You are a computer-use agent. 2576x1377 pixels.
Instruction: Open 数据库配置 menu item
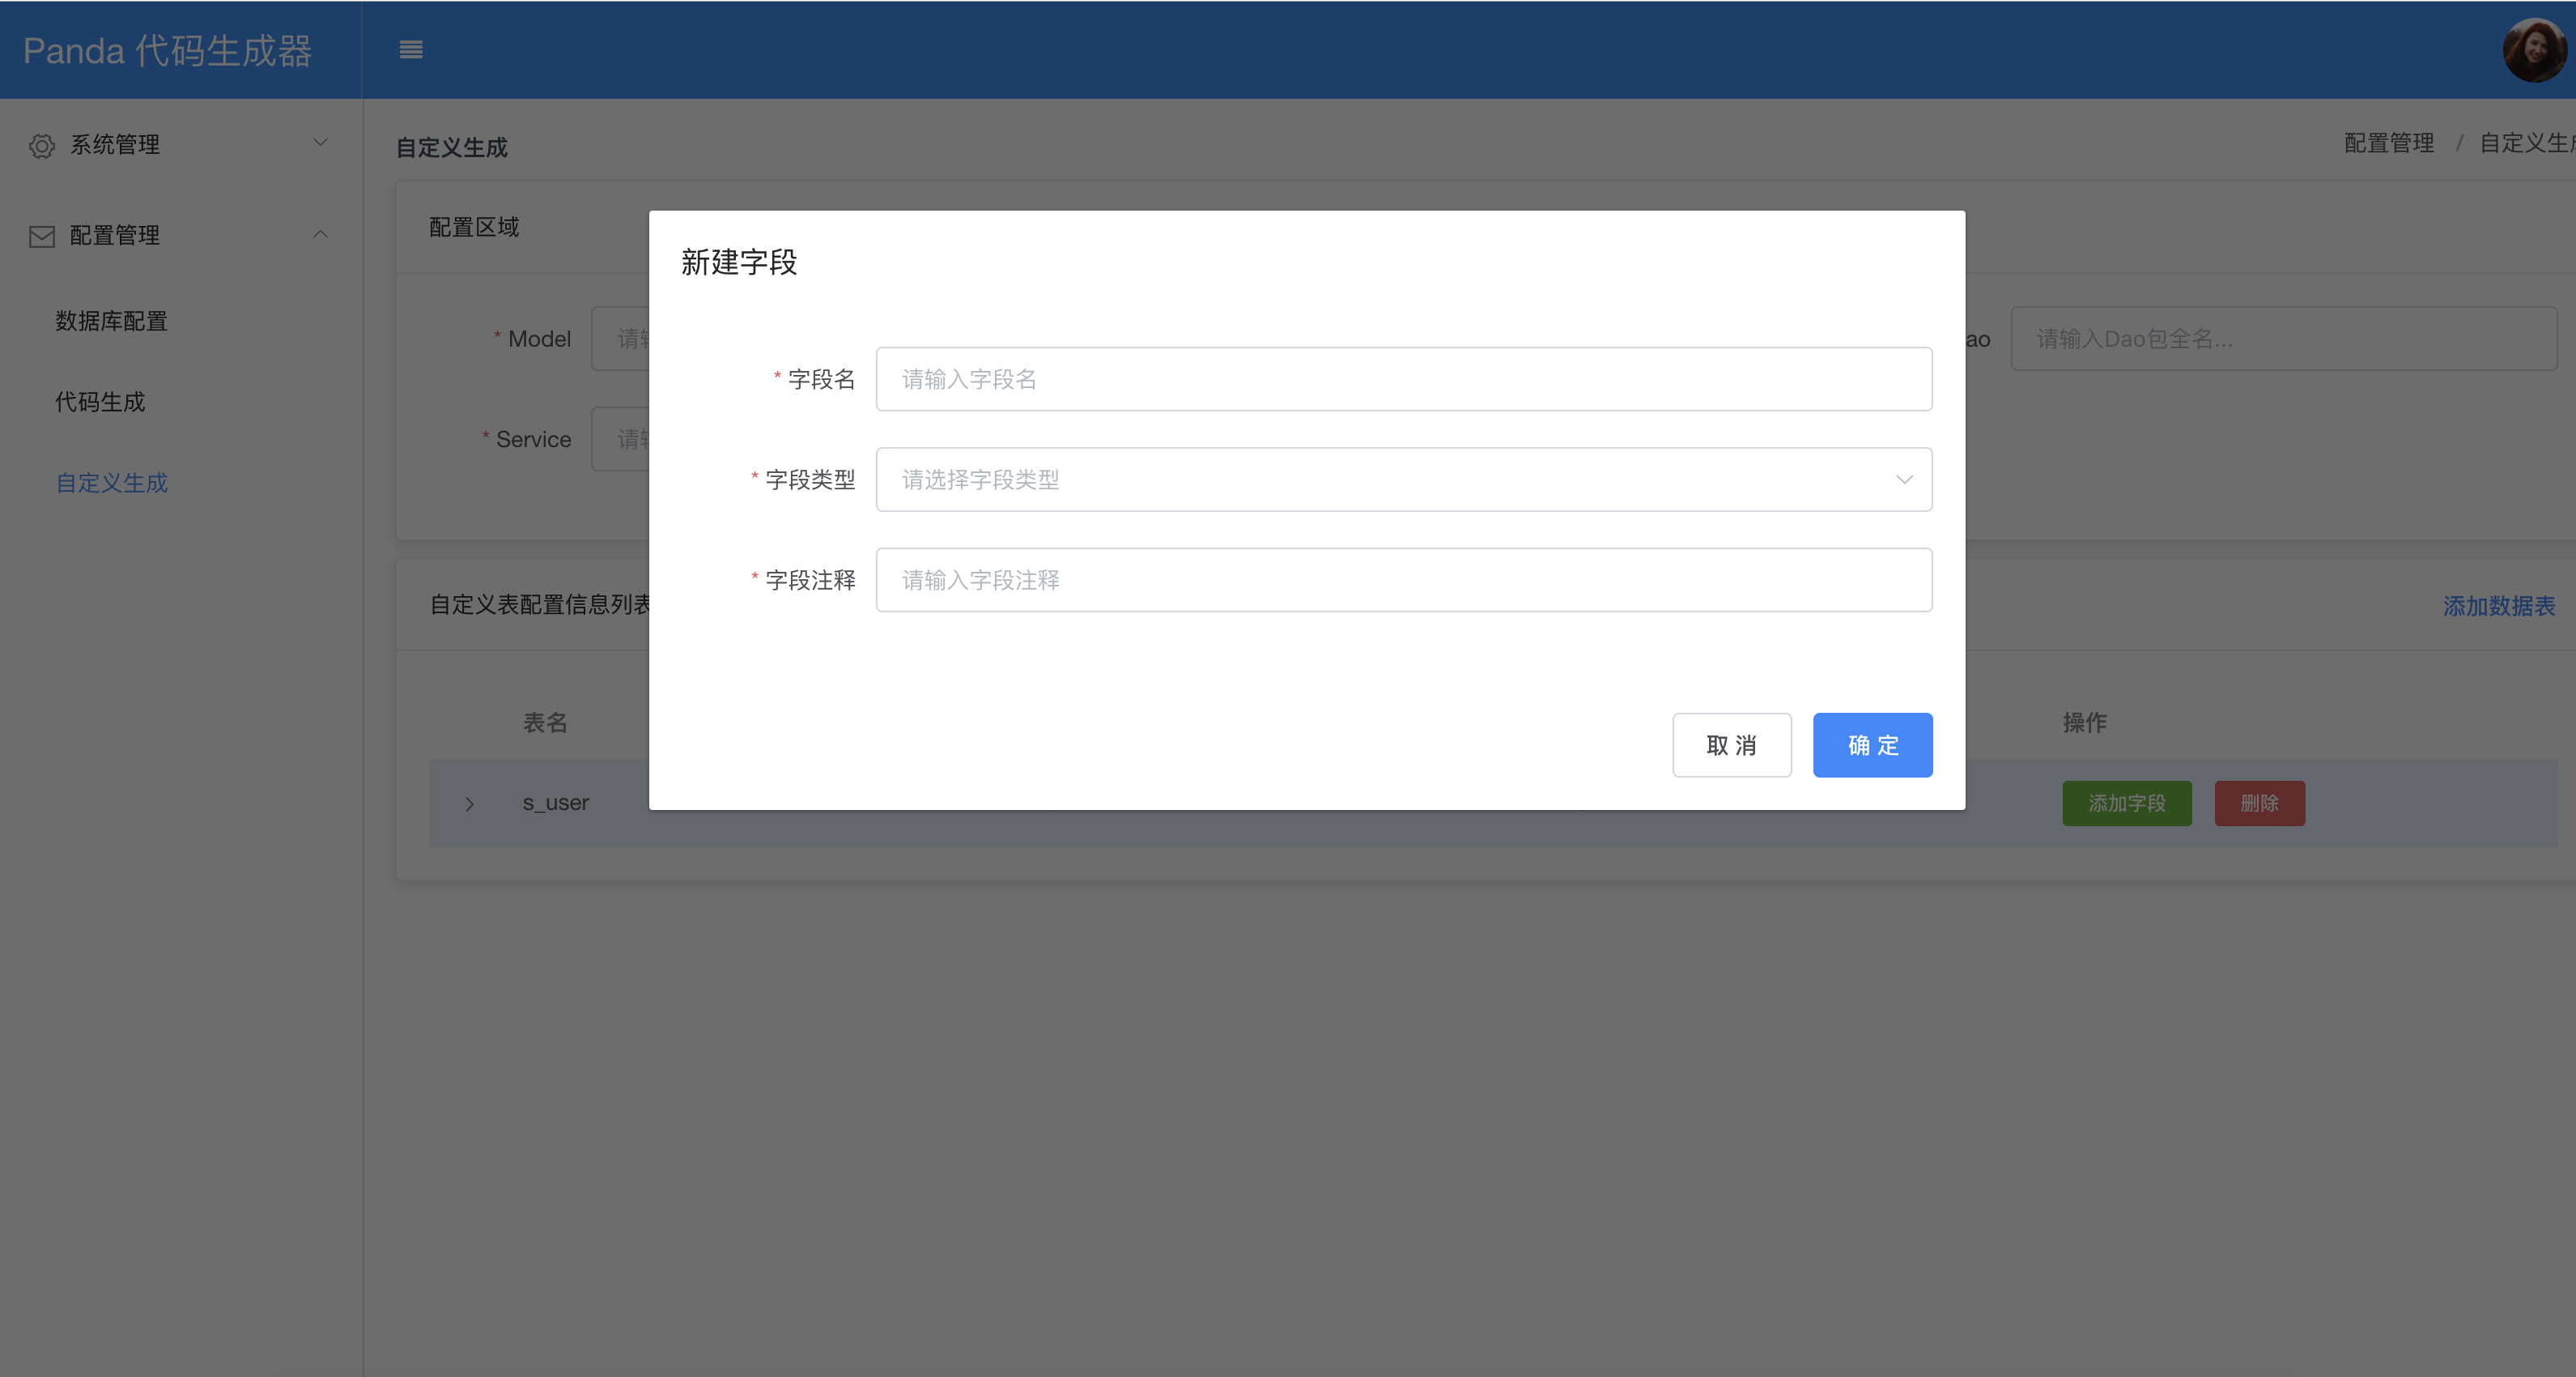111,322
